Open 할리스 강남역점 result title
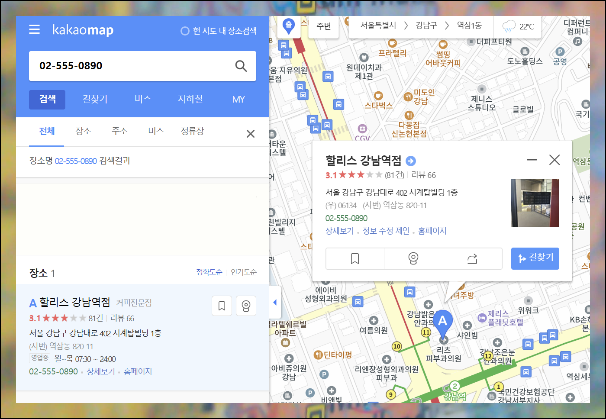This screenshot has height=419, width=606. tap(74, 302)
